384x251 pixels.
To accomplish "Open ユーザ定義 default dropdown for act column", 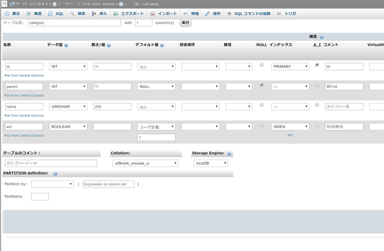I will (156, 127).
